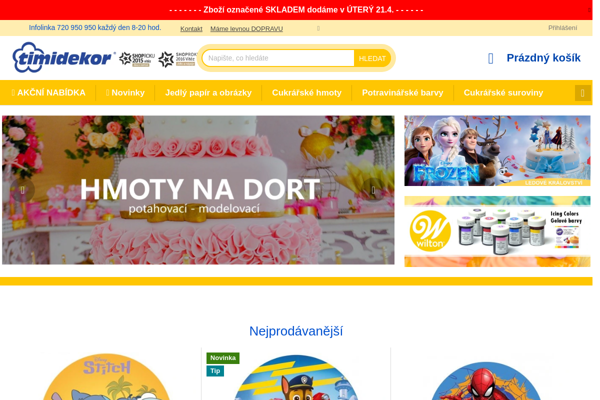
Task: Click the shopping cart icon
Action: point(491,58)
